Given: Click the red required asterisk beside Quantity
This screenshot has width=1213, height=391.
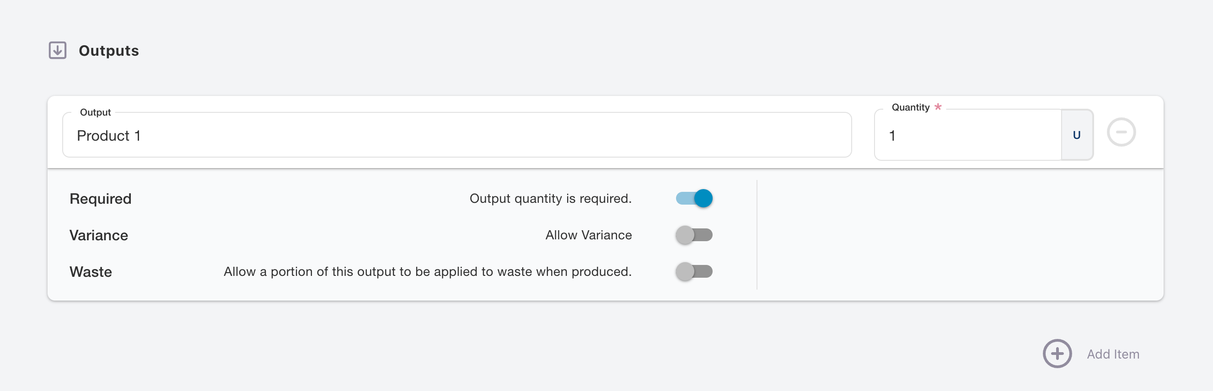Looking at the screenshot, I should 938,107.
